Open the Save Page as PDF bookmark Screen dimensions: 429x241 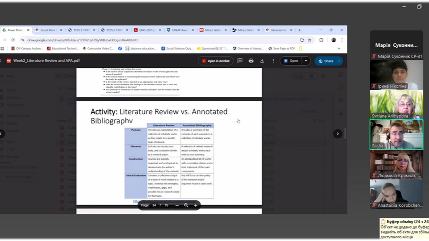282,49
